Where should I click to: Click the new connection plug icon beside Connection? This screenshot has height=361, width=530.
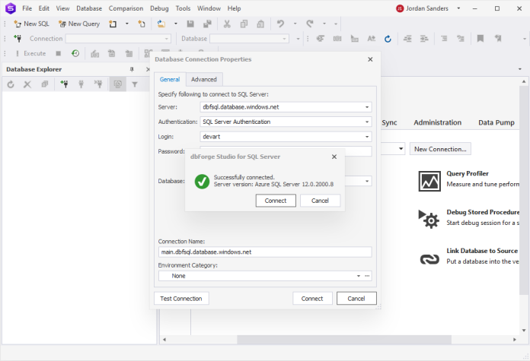point(18,39)
